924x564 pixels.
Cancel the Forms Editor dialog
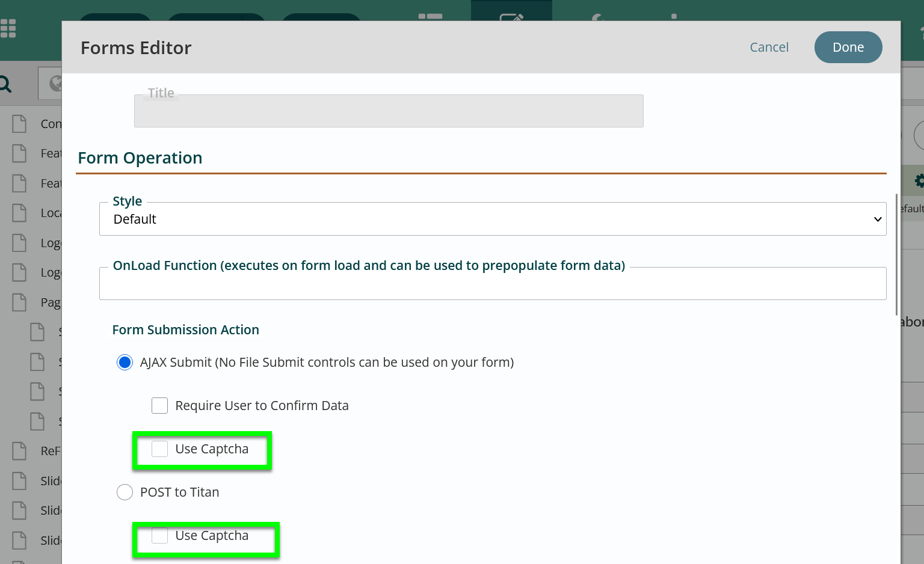click(769, 47)
